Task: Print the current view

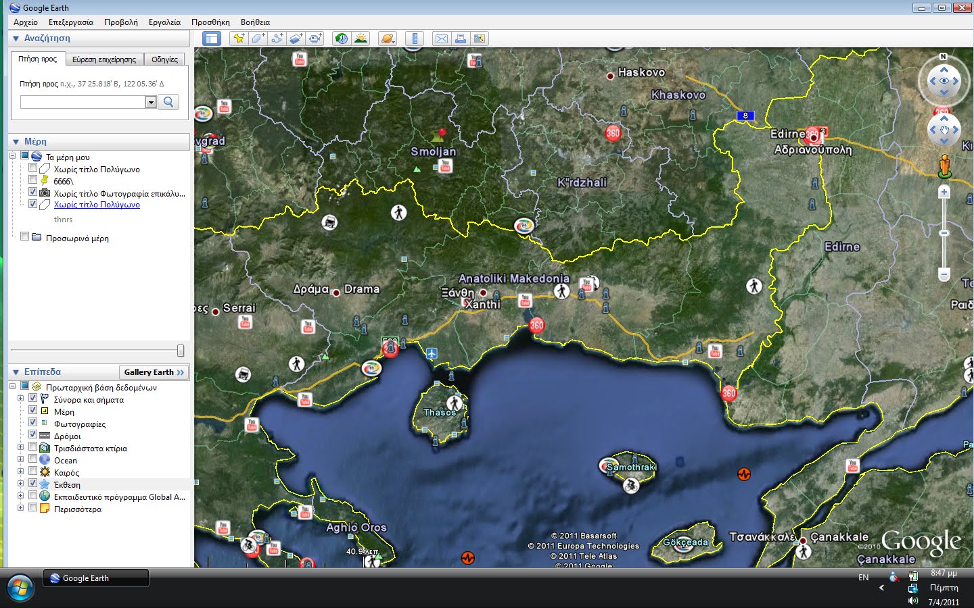Action: (460, 39)
